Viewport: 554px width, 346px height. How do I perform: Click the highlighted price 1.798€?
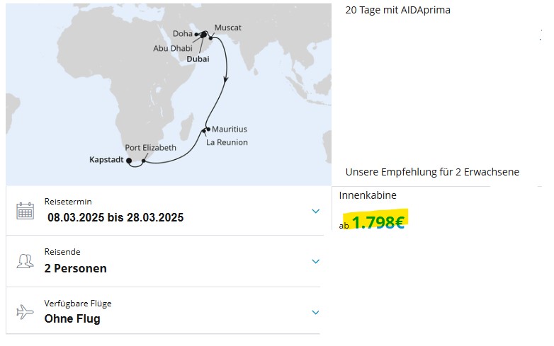(x=378, y=222)
